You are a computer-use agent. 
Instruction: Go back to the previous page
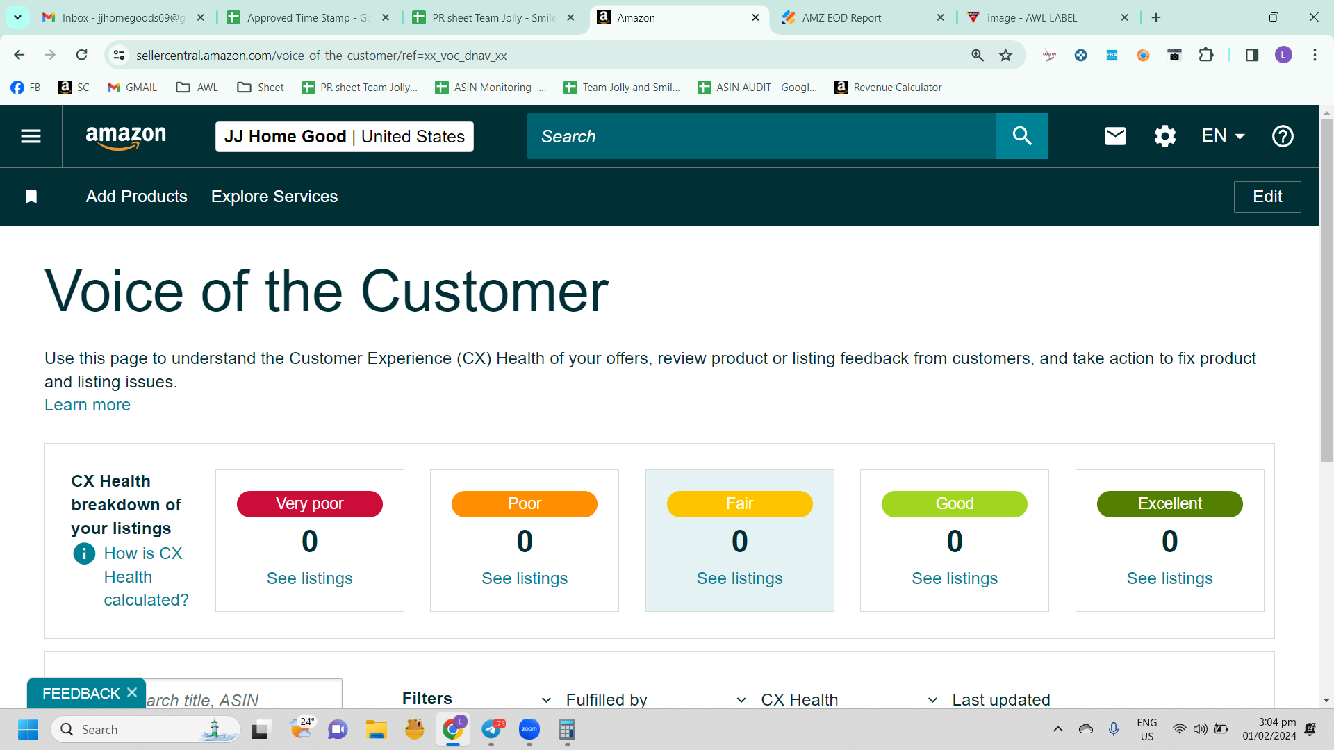(x=19, y=55)
